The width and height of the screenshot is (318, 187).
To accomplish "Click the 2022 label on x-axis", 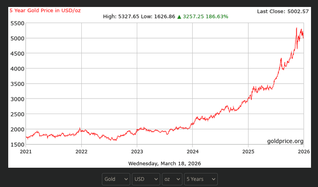I will coord(81,151).
